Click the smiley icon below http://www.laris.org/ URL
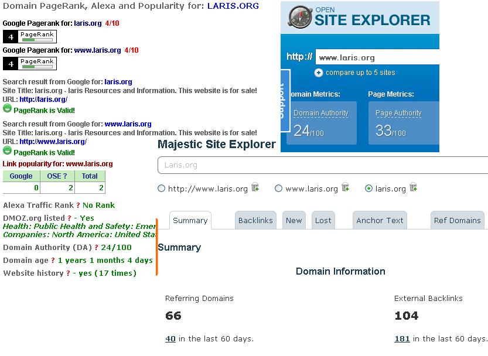The width and height of the screenshot is (488, 356). coord(7,150)
